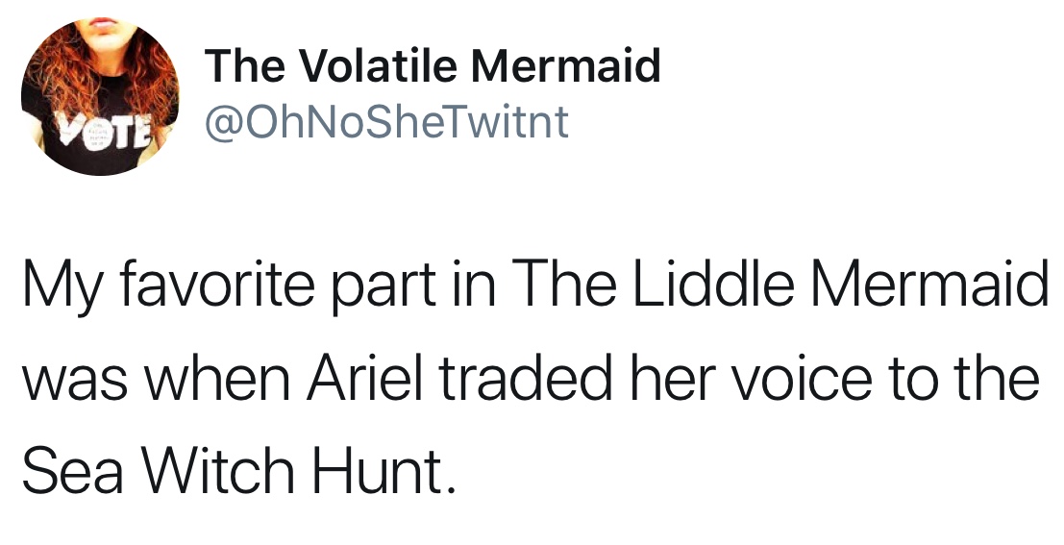Click the phrase "Sea Witch Hunt."

237,470
